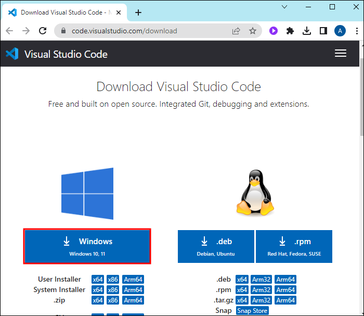Go back using the browser back arrow
Image resolution: width=364 pixels, height=316 pixels.
pos(9,31)
